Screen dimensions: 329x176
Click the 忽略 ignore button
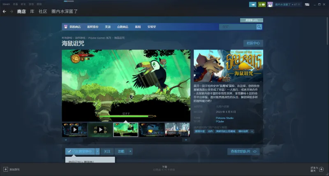(x=121, y=151)
